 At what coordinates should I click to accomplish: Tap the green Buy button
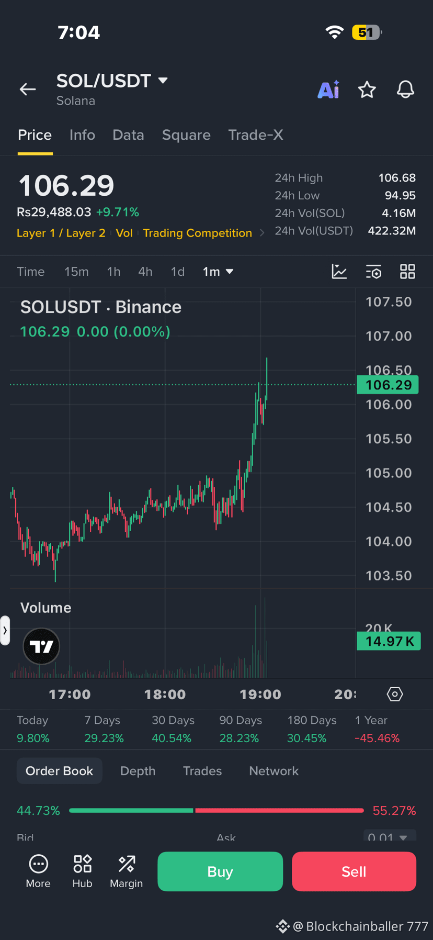pos(220,871)
